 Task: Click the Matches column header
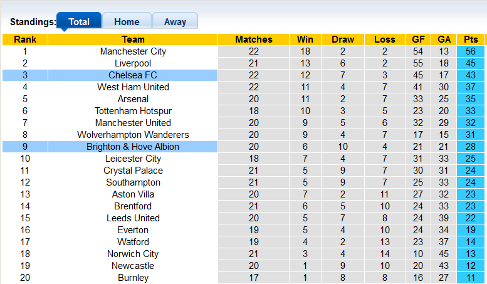[254, 39]
